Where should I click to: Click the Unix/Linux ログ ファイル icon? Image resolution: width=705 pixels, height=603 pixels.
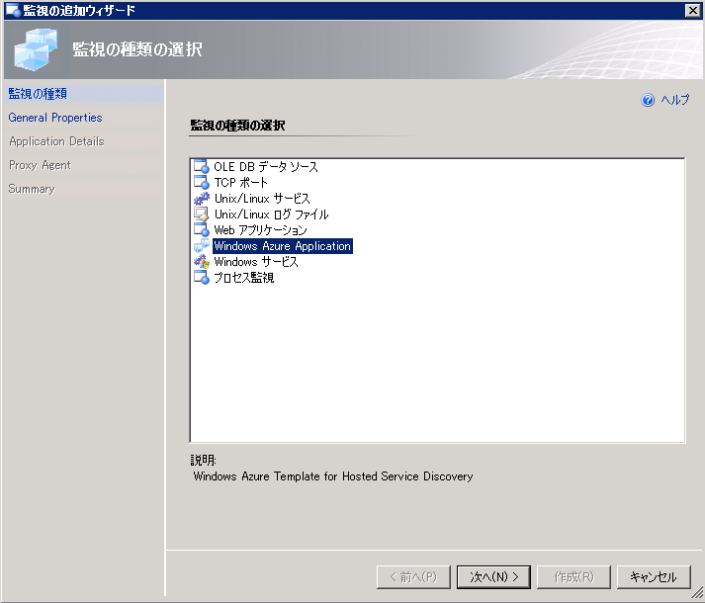[x=202, y=215]
